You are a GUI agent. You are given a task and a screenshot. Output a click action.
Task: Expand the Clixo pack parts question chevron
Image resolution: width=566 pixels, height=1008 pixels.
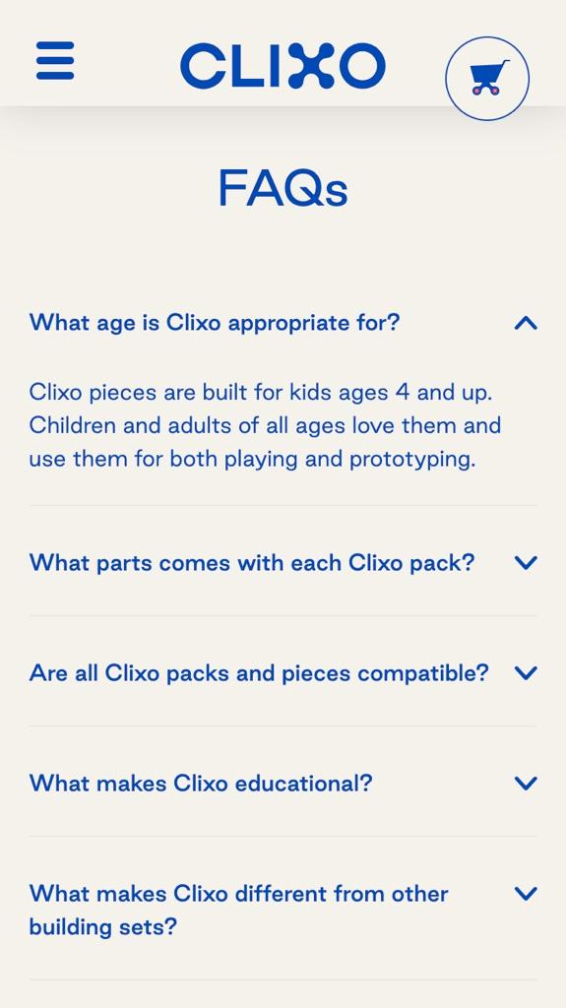click(526, 563)
